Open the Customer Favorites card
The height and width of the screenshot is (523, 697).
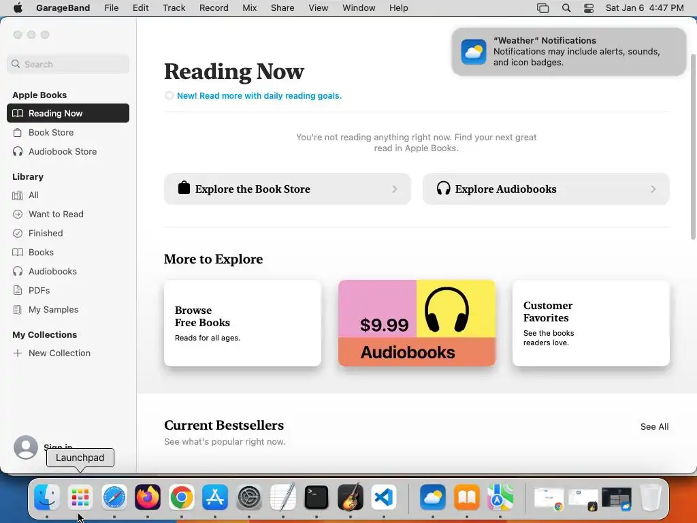coord(591,323)
